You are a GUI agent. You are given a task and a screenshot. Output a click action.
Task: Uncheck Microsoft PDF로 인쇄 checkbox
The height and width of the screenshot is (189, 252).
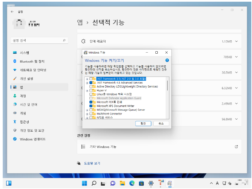pyautogui.click(x=91, y=102)
